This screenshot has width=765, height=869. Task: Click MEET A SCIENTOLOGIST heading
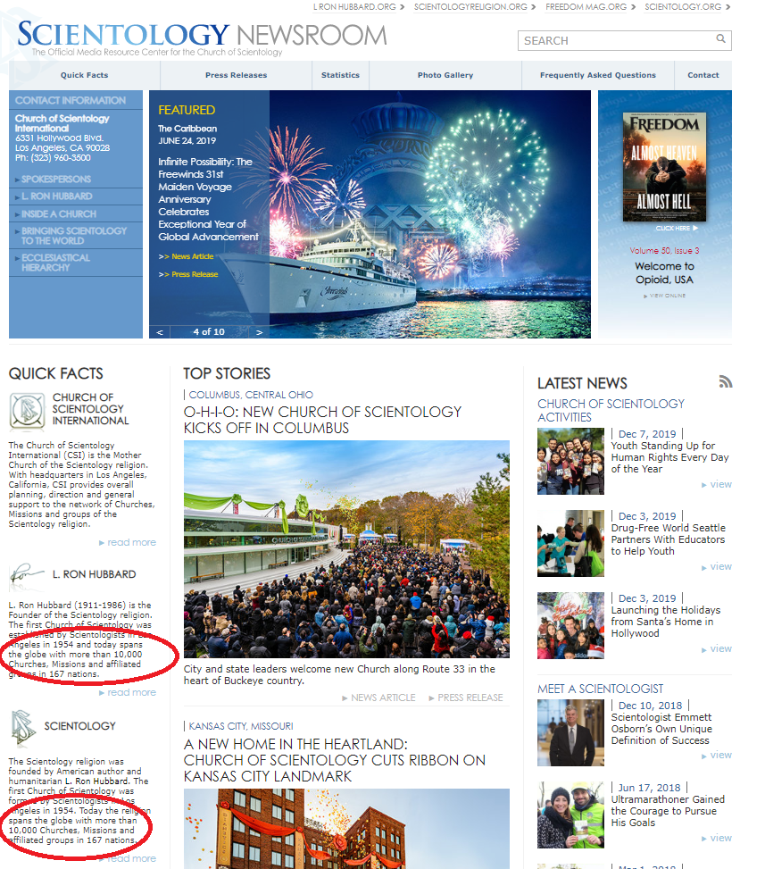600,689
